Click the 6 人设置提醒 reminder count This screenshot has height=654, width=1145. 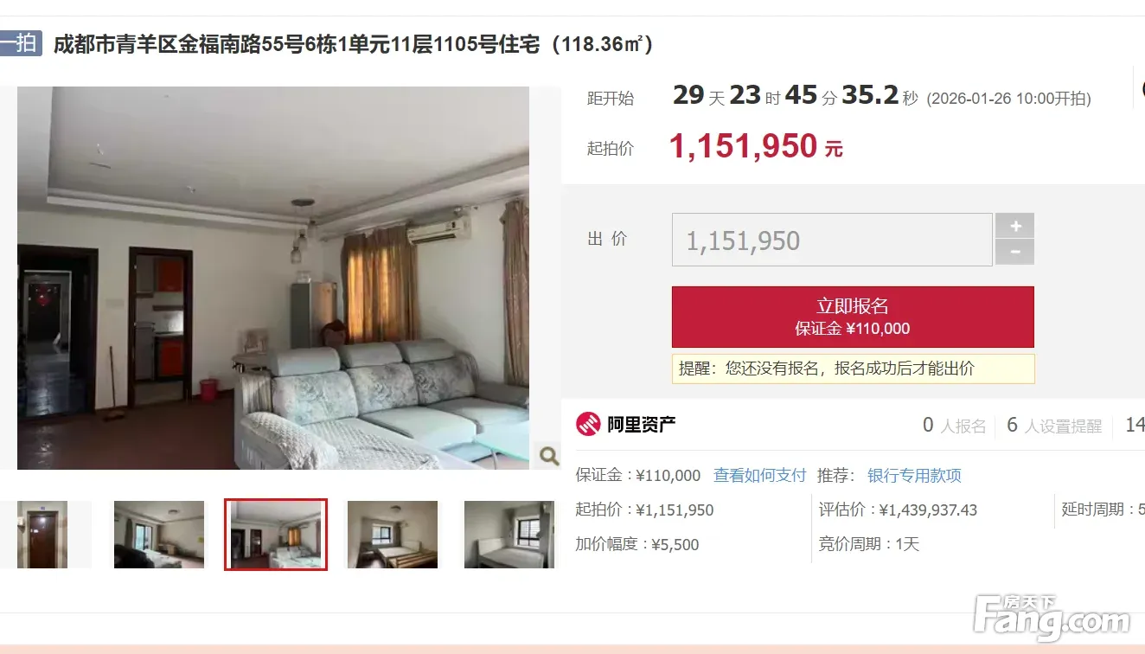[x=1054, y=425]
